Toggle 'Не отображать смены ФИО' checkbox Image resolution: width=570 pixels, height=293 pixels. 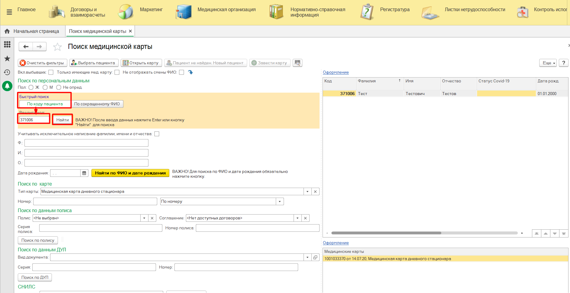coord(181,72)
